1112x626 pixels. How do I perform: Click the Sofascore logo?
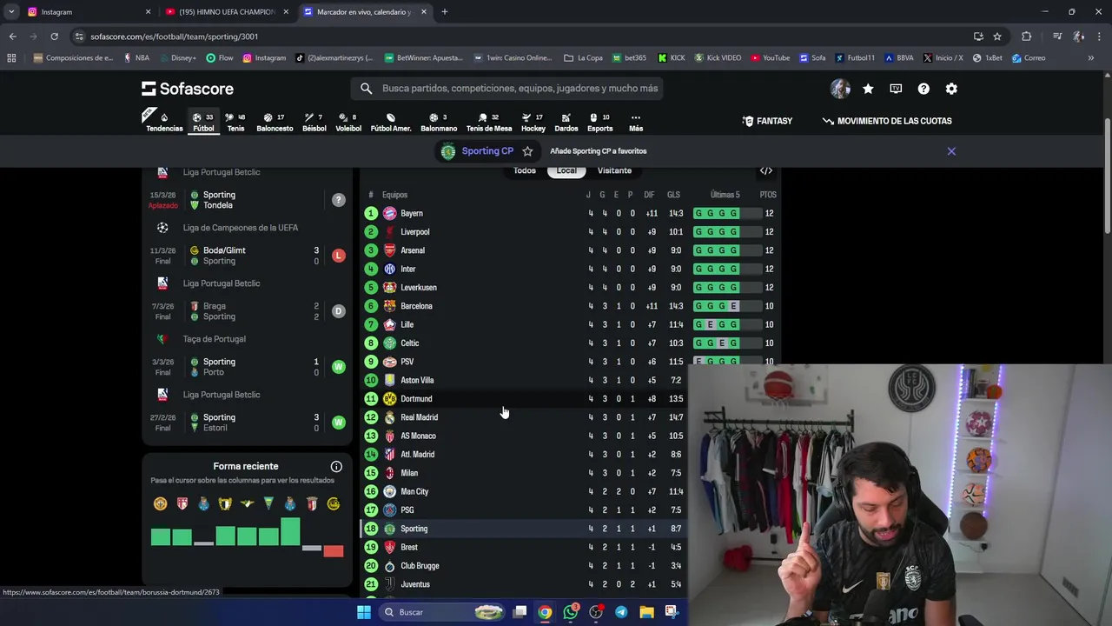point(188,89)
